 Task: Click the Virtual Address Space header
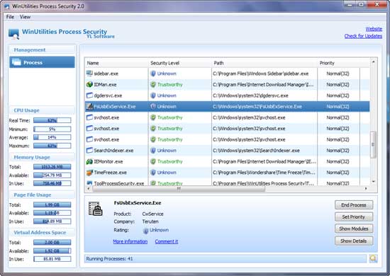point(42,232)
